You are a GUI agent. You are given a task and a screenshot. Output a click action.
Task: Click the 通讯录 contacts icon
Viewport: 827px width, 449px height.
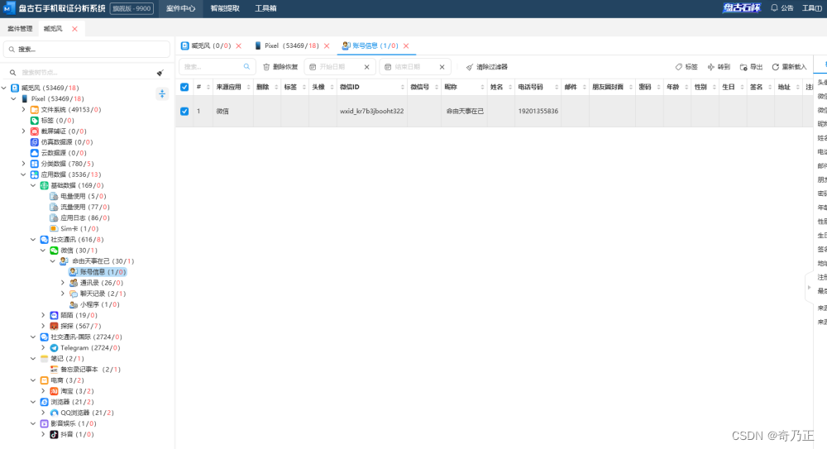click(74, 284)
